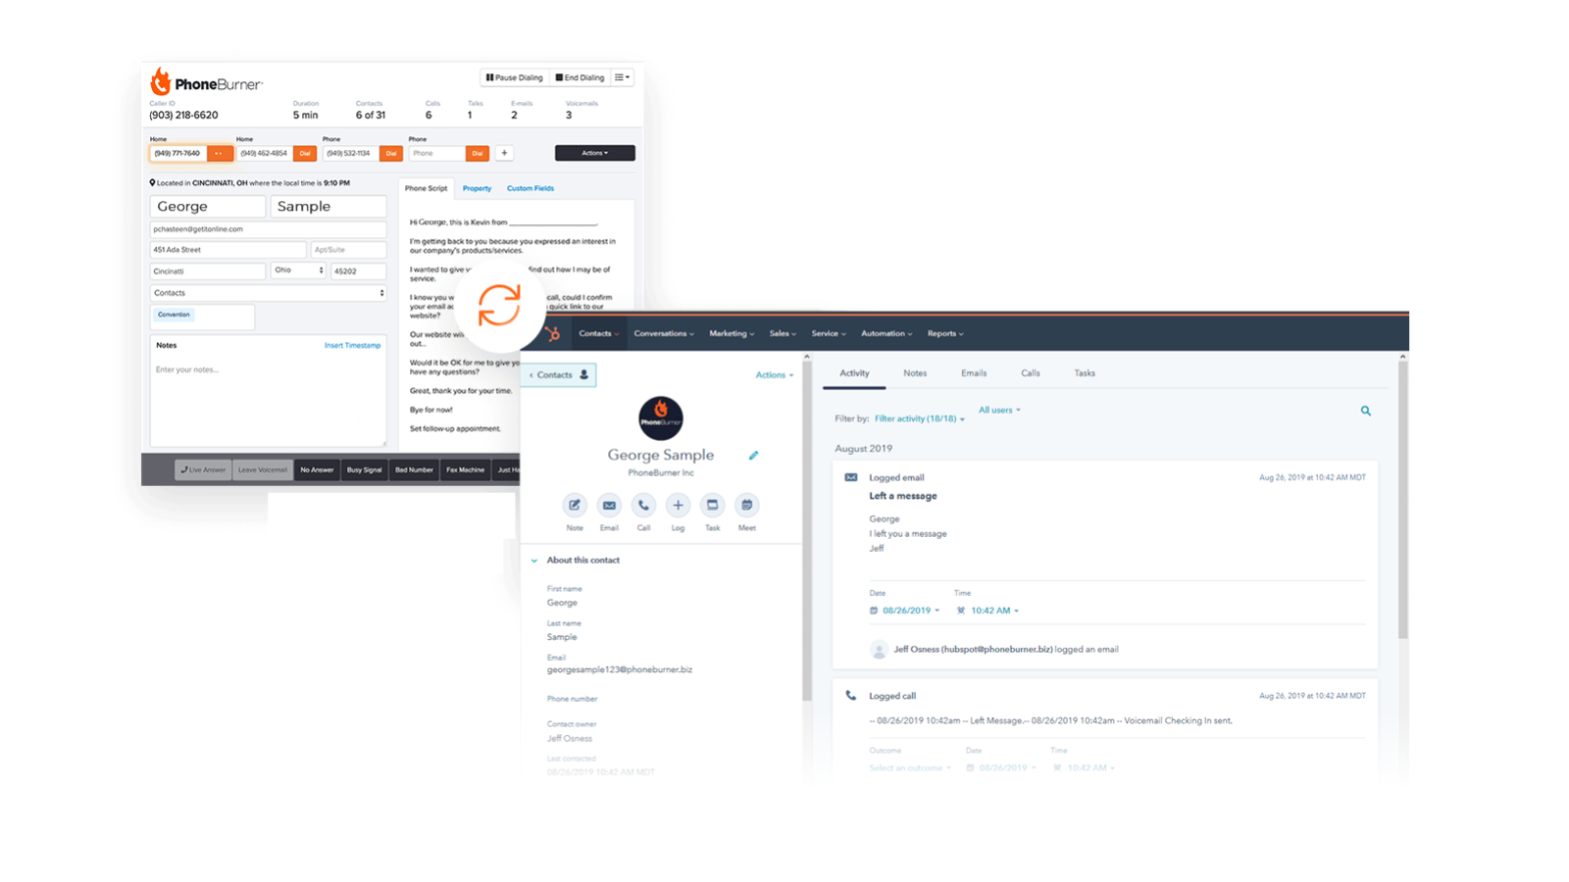Image resolution: width=1569 pixels, height=882 pixels.
Task: Create a Task using the task icon
Action: pyautogui.click(x=712, y=507)
